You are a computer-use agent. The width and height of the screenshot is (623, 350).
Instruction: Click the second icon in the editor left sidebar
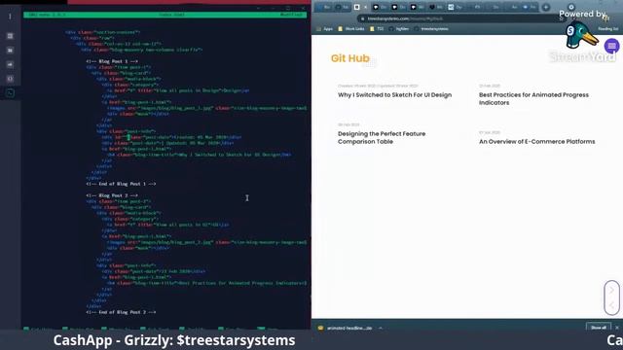11,36
